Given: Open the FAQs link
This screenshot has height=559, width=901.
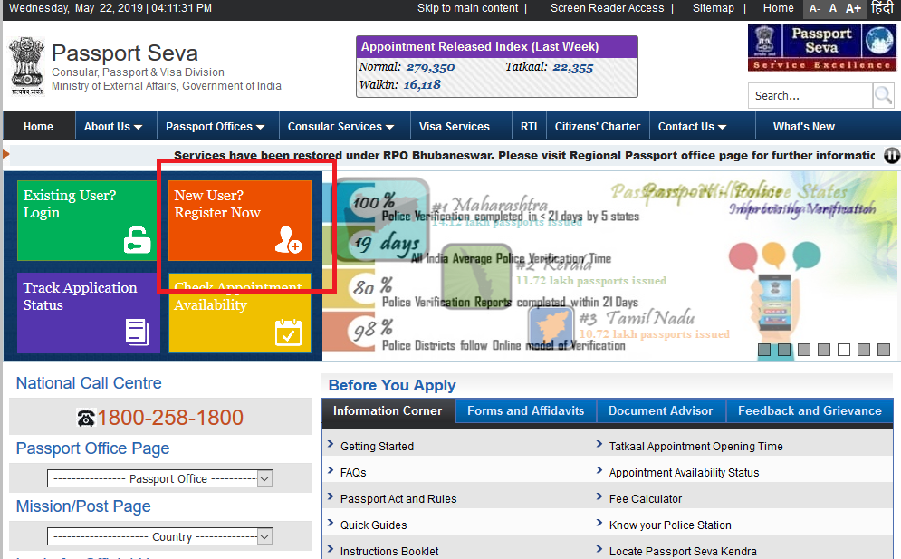Looking at the screenshot, I should [353, 472].
